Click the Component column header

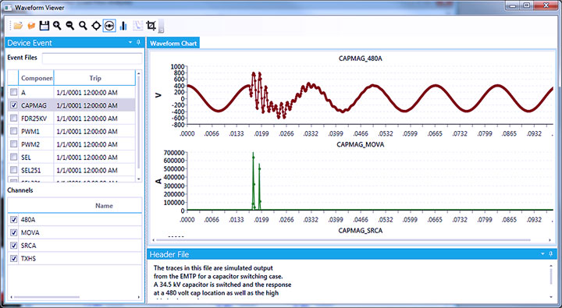coord(36,78)
